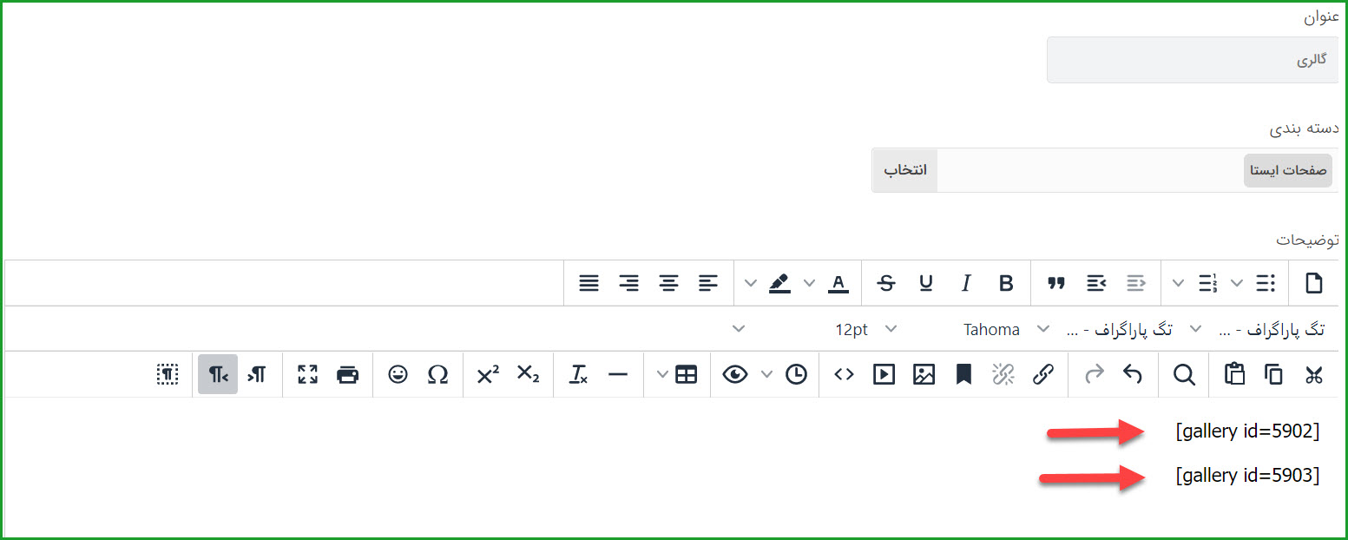1348x540 pixels.
Task: Insert special character with Omega icon
Action: pyautogui.click(x=438, y=374)
